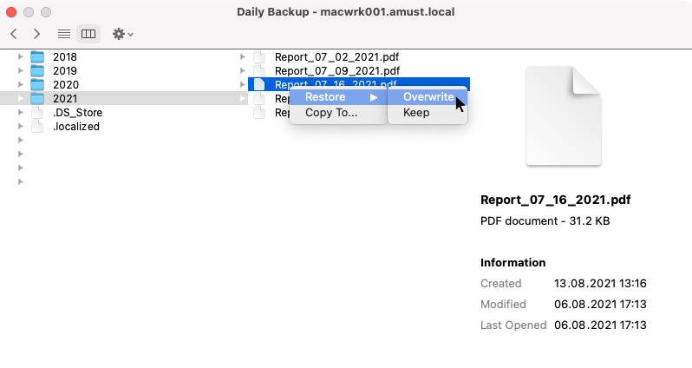Select Copy To... in context menu
This screenshot has width=692, height=368.
pyautogui.click(x=331, y=113)
